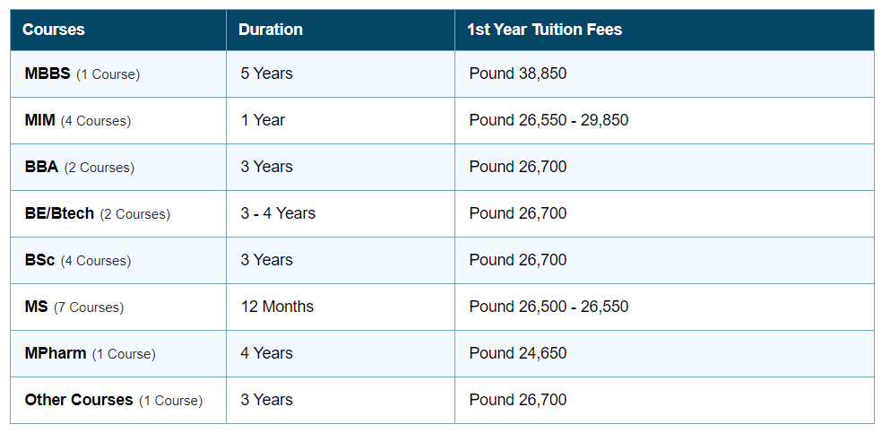Select the 12 Months duration cell

277,307
